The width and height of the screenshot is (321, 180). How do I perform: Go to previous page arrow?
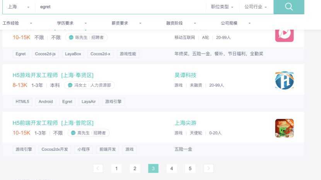(98, 168)
